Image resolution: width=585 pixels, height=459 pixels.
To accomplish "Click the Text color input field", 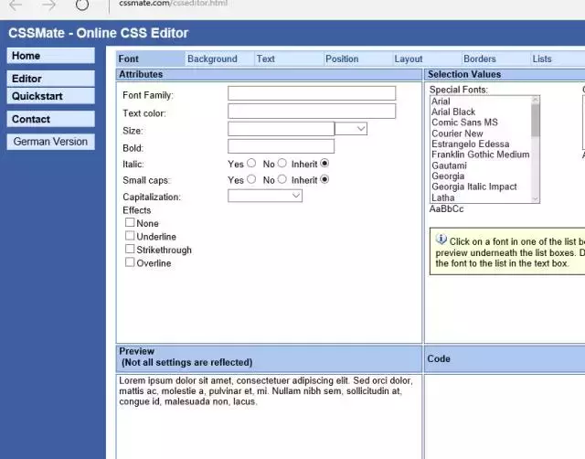I will click(x=312, y=112).
